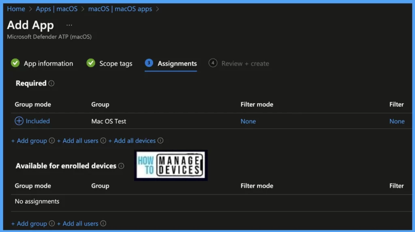Click Required table Group column header

pyautogui.click(x=101, y=104)
